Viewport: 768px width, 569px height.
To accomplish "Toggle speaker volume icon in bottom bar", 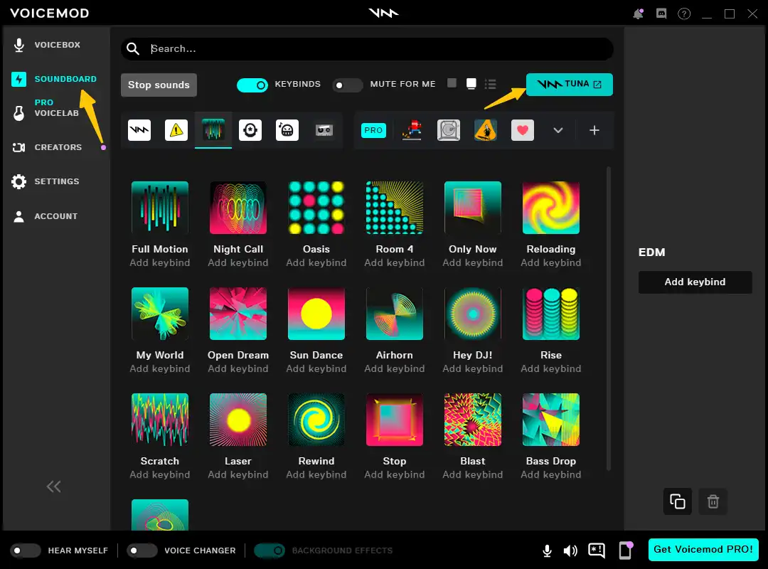I will tap(570, 551).
